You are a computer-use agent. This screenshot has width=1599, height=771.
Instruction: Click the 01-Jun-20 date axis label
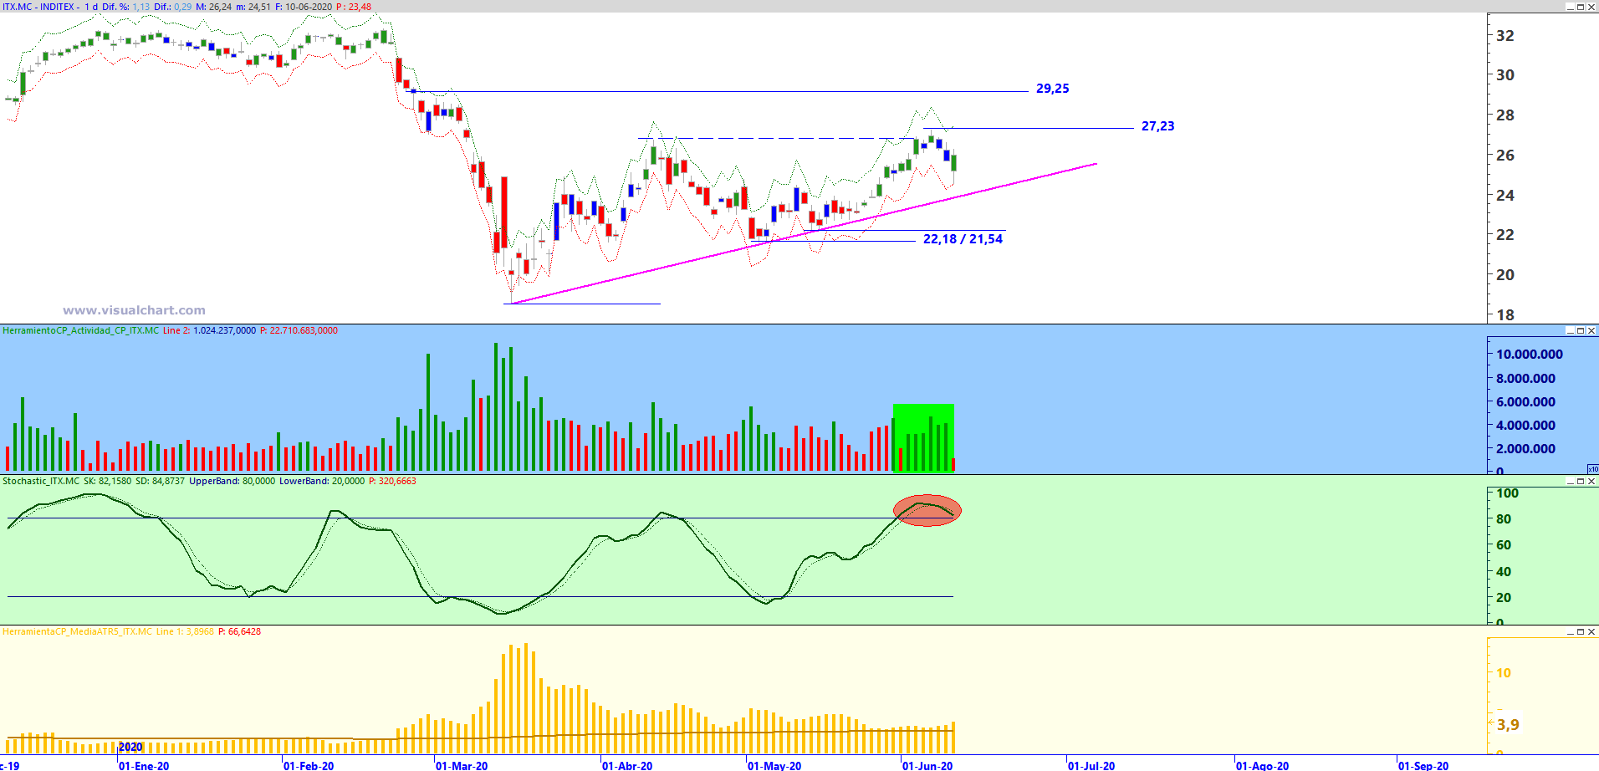[x=927, y=765]
